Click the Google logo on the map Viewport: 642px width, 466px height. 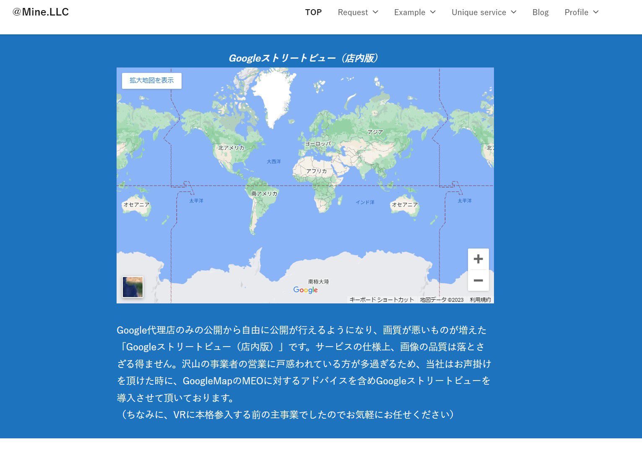[x=305, y=290]
